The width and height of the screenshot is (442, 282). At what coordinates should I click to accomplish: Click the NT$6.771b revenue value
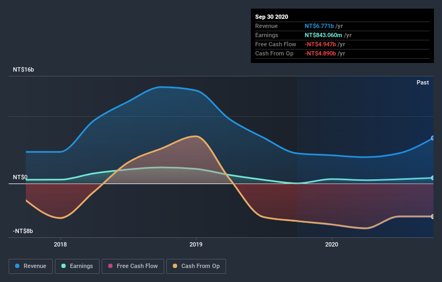319,26
